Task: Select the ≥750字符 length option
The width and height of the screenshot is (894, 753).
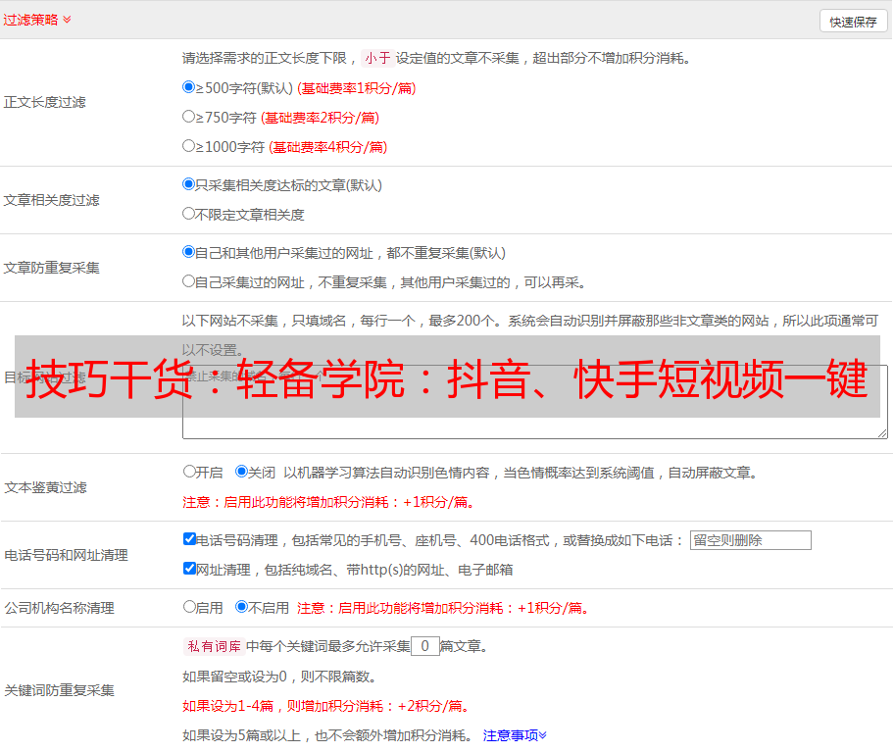Action: (x=189, y=117)
